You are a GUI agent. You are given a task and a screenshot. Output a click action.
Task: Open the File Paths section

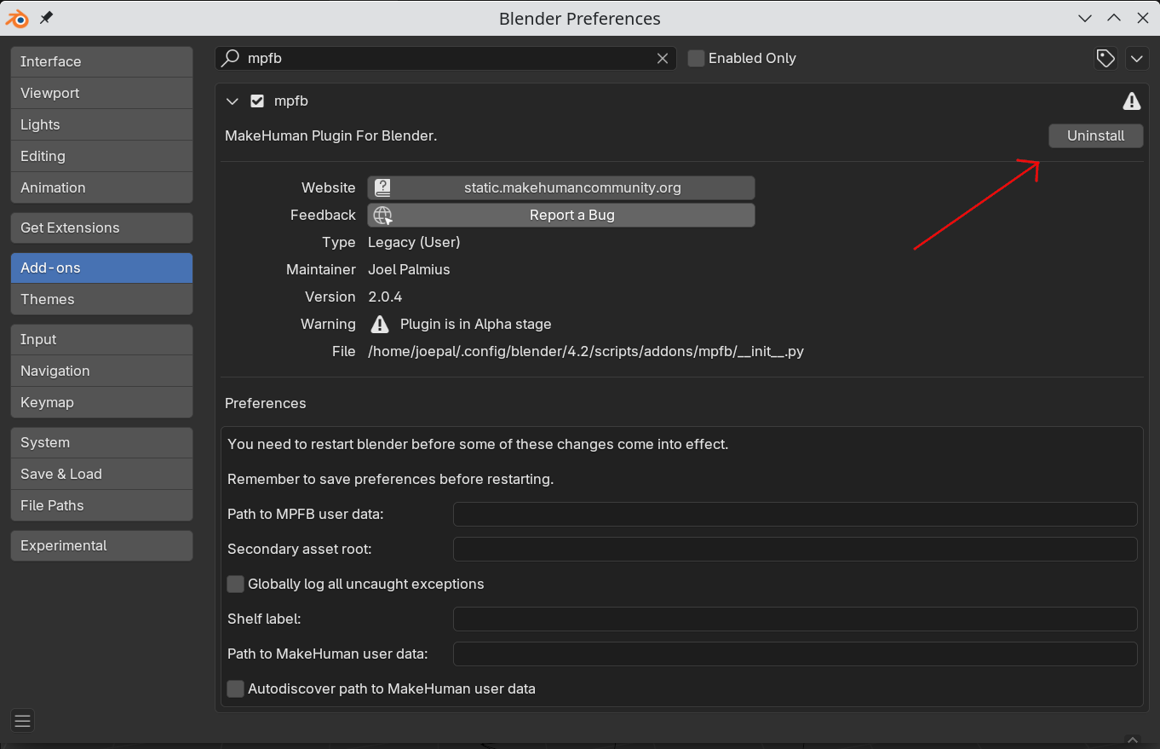pos(101,505)
